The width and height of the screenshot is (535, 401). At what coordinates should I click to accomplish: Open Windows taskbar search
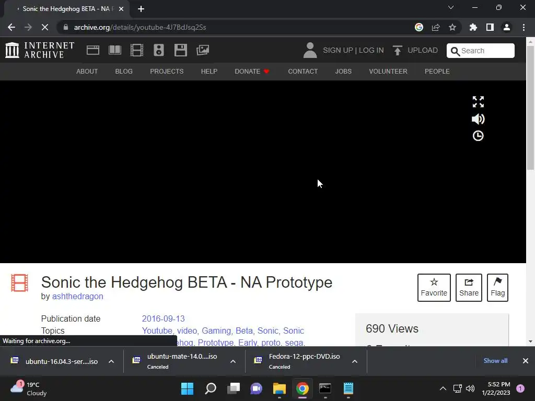pyautogui.click(x=211, y=388)
